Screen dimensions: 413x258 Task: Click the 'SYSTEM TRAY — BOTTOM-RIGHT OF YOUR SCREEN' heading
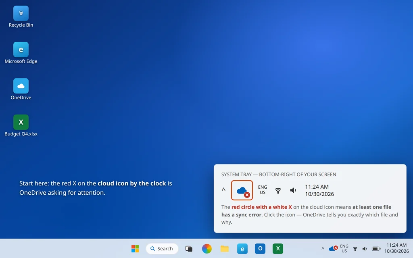point(279,175)
